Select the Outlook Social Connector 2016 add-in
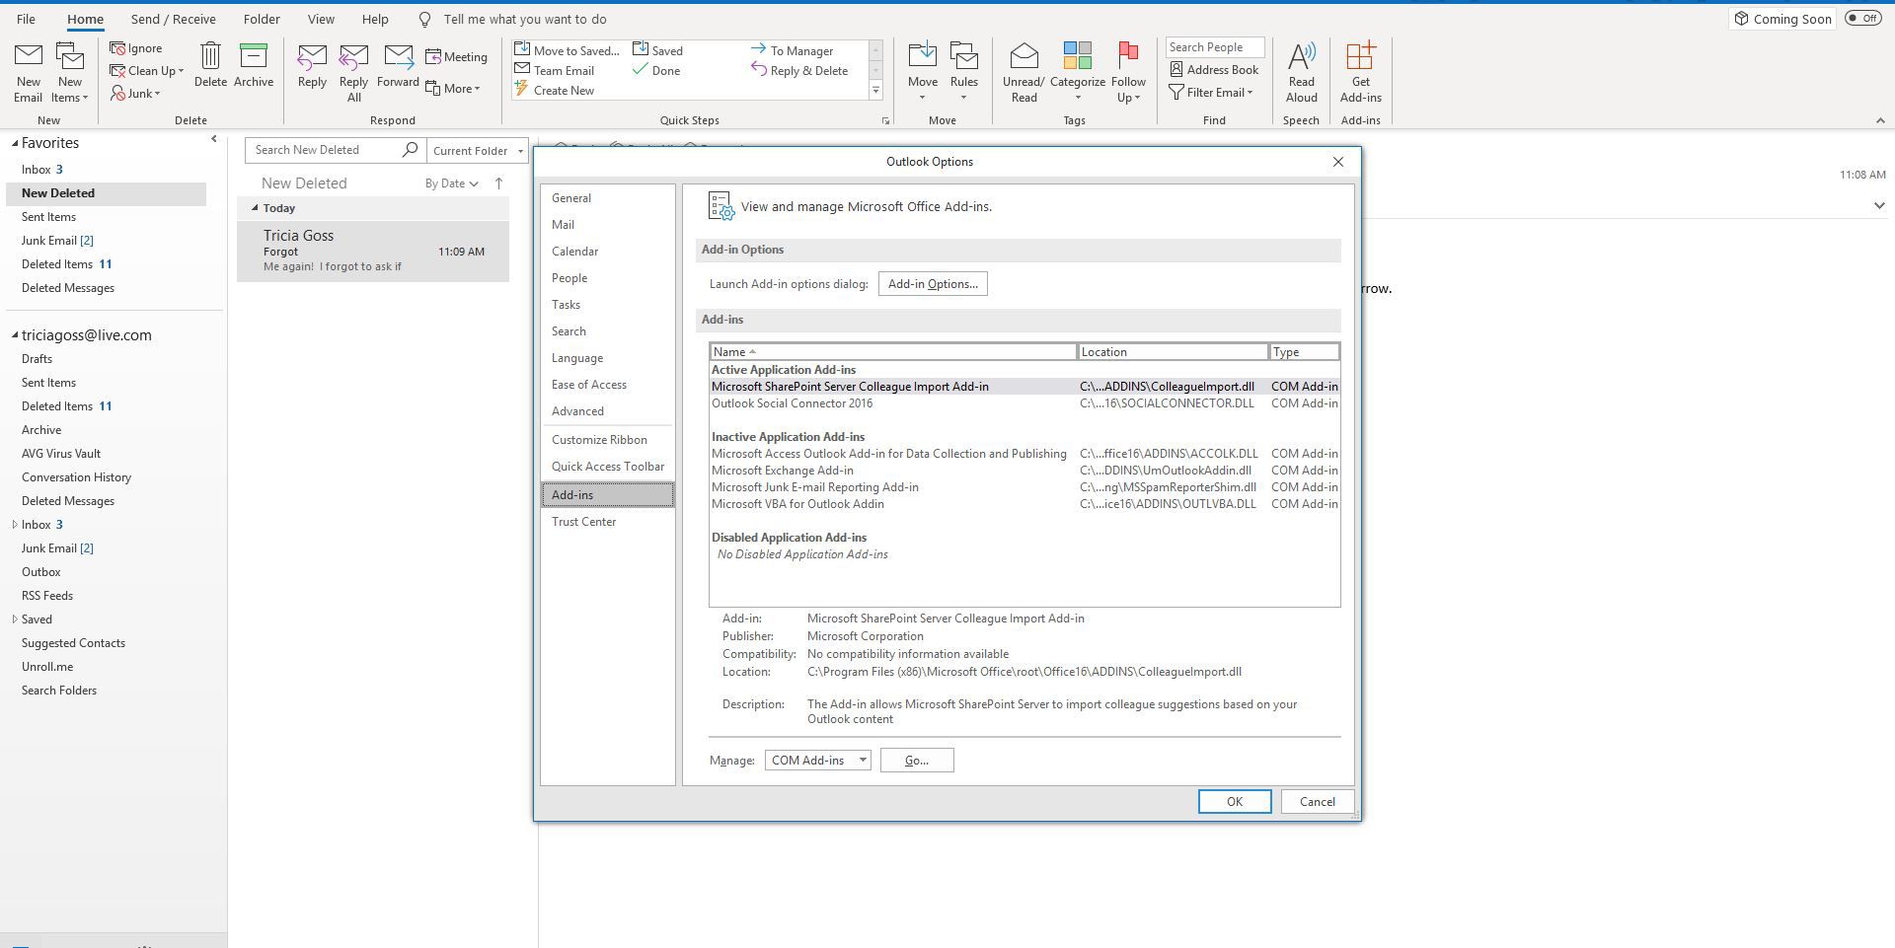Image resolution: width=1895 pixels, height=948 pixels. point(1024,403)
